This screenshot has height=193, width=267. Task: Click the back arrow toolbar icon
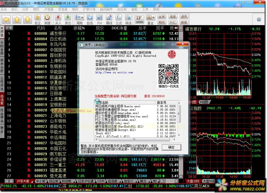[6, 19]
